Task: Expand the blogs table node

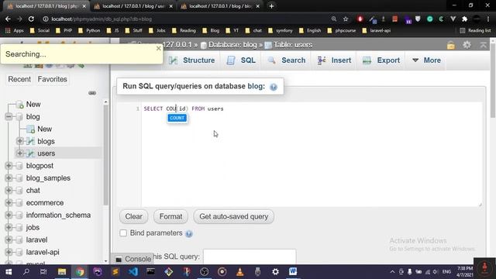Action: point(19,141)
